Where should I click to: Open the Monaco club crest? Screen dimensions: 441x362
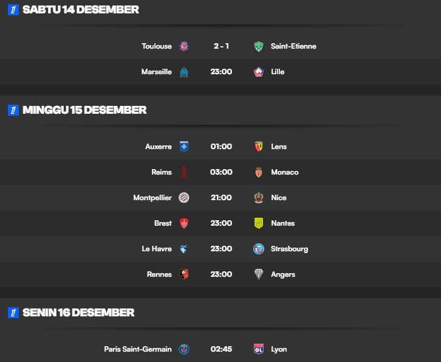pos(259,172)
